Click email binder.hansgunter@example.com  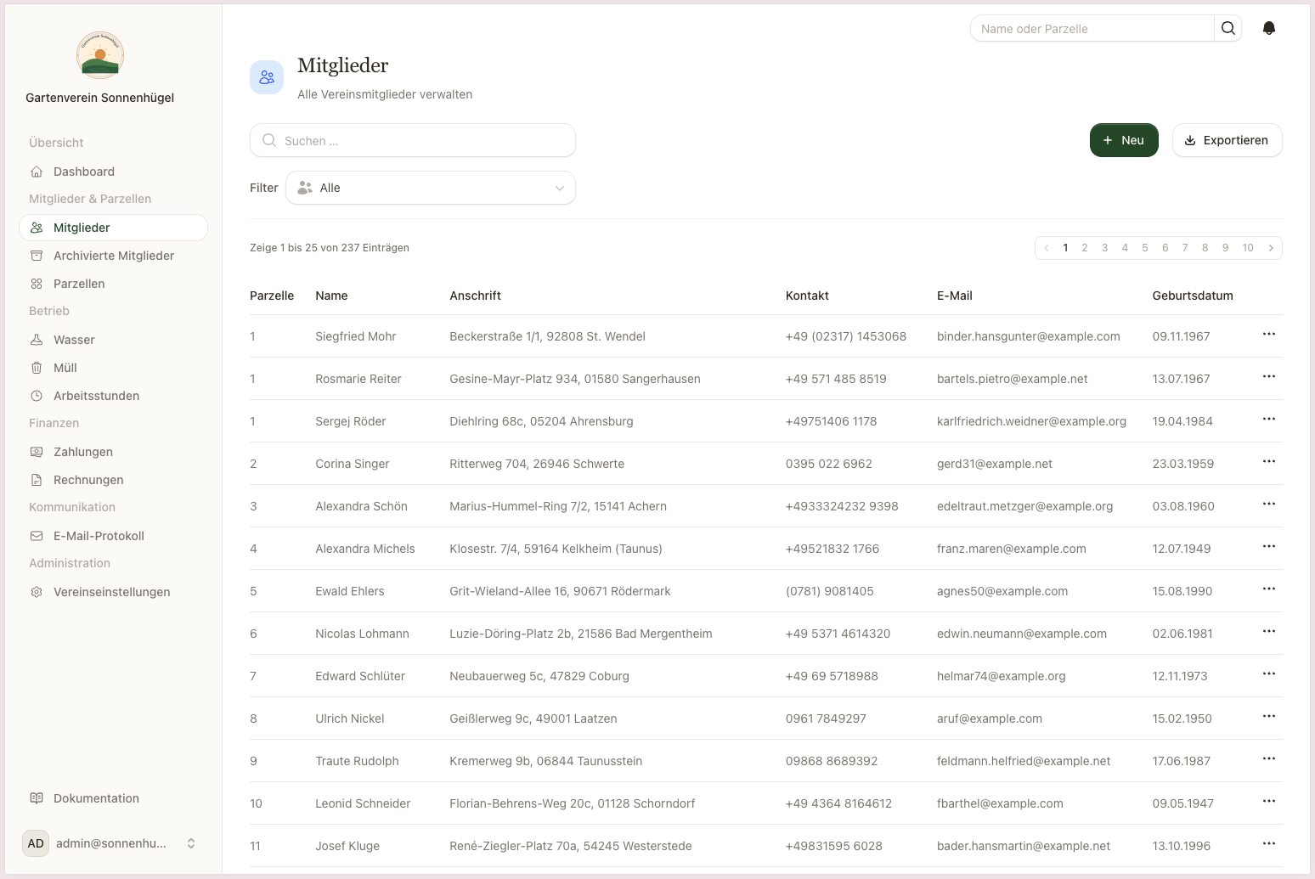pos(1029,336)
